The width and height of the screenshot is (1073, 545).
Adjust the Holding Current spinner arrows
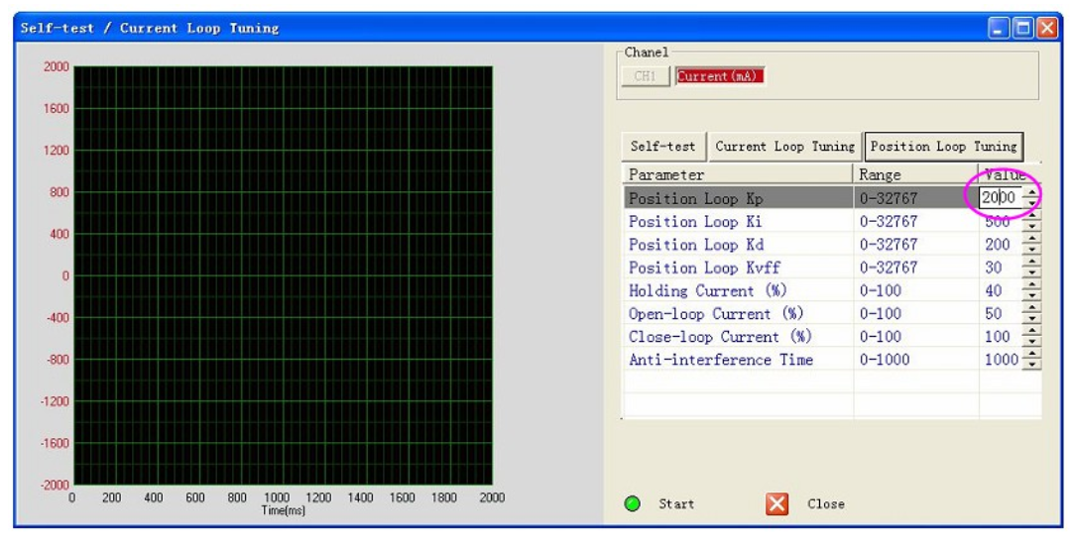[x=1031, y=290]
